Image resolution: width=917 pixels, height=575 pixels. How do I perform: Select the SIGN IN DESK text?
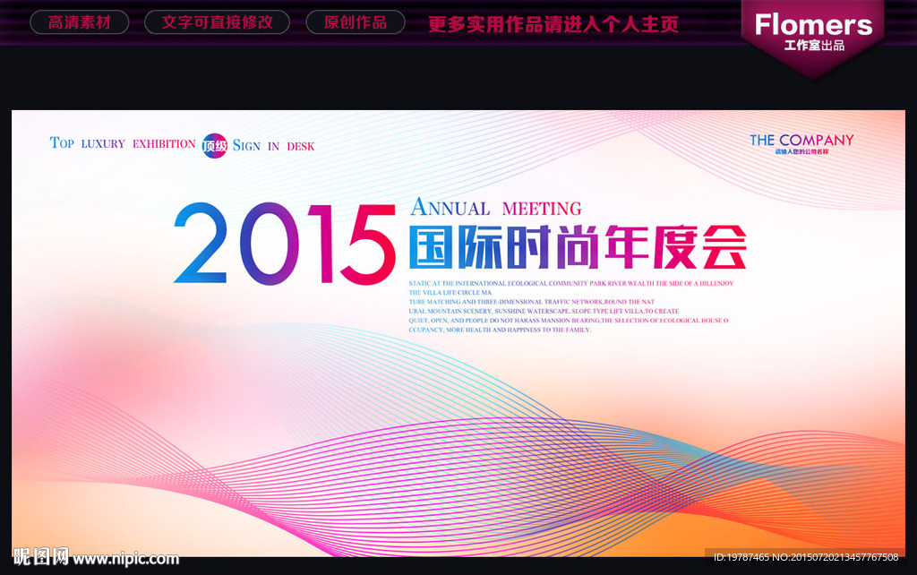coord(274,146)
